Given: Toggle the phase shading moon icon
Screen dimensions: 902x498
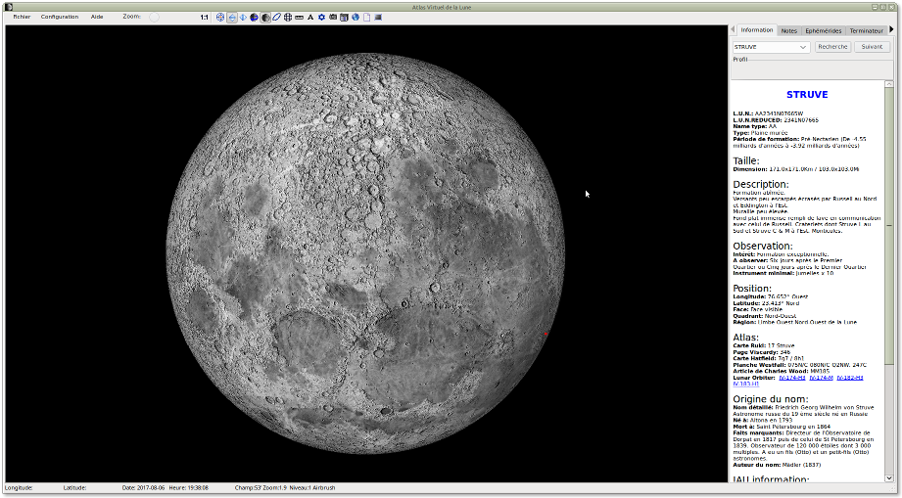Looking at the screenshot, I should click(265, 18).
